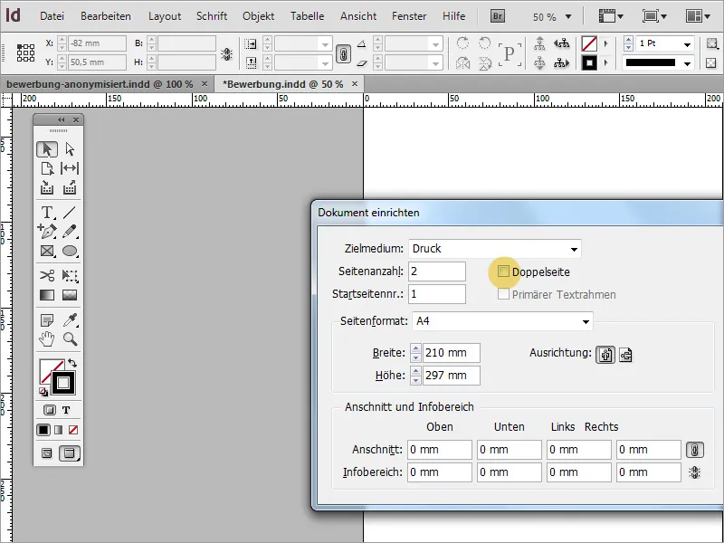The height and width of the screenshot is (543, 724).
Task: Toggle Anschnitt uniform settings chain link
Action: pos(695,450)
